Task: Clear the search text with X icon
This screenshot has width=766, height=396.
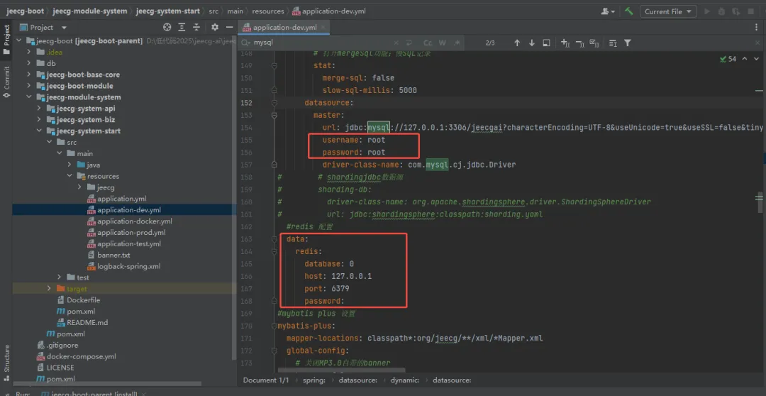Action: coord(396,43)
